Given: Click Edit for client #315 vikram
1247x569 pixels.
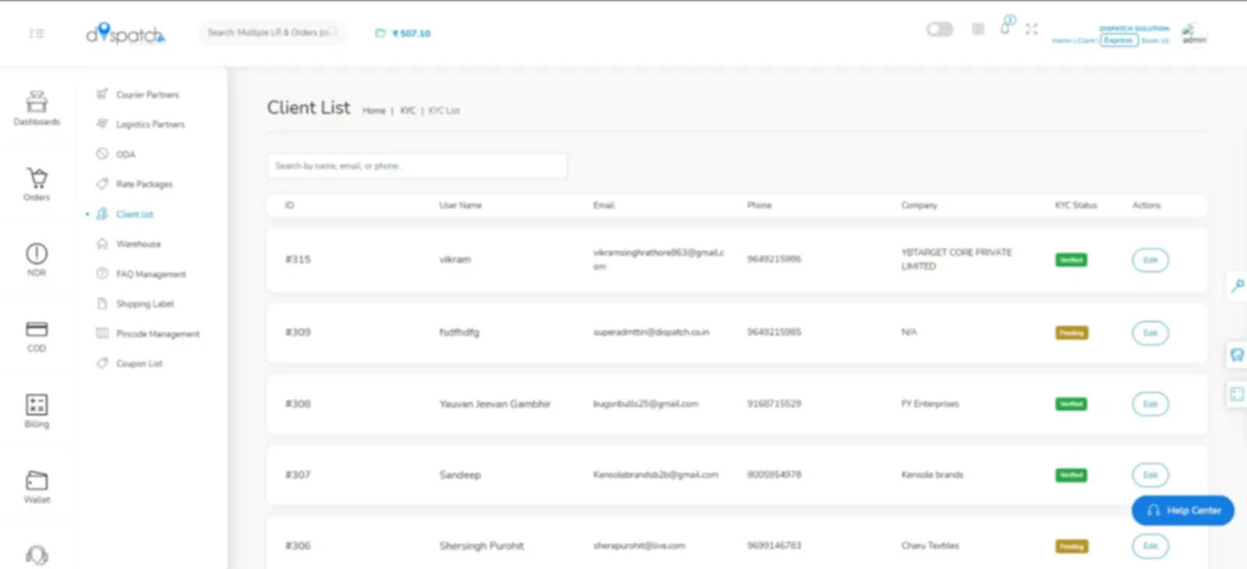Looking at the screenshot, I should [x=1150, y=260].
